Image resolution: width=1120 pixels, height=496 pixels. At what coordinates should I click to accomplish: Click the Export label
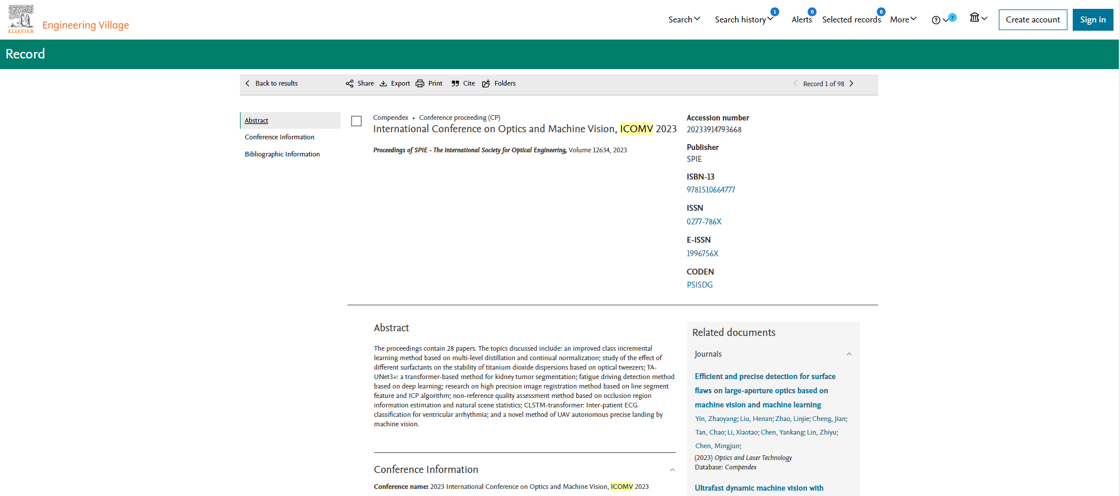pos(400,83)
